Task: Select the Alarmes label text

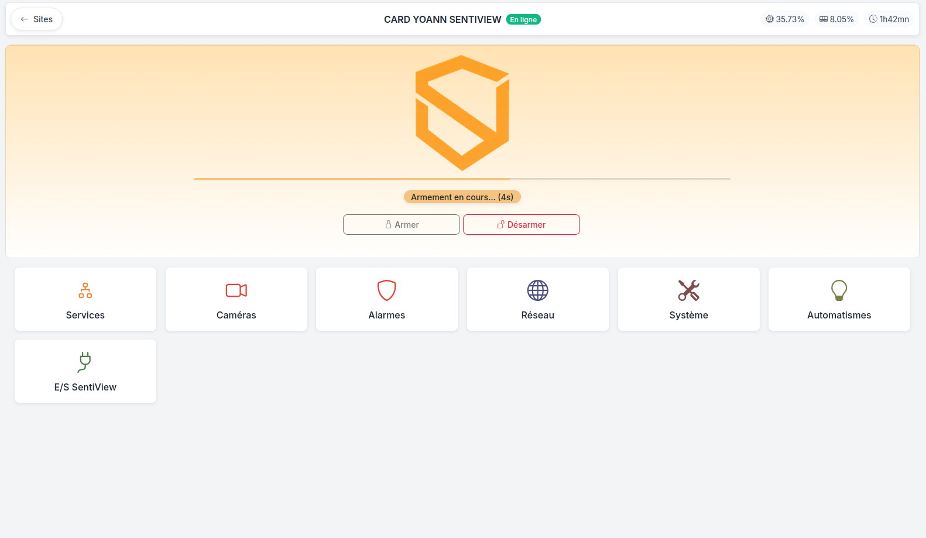Action: point(387,315)
